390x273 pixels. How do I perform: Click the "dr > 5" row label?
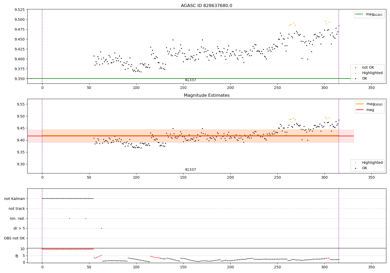tap(19, 229)
